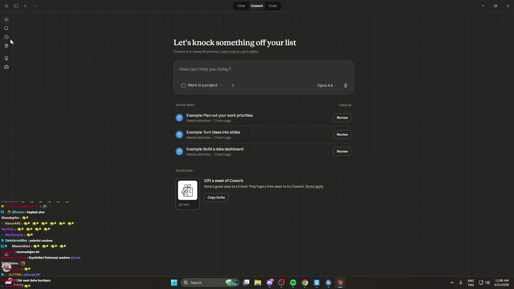Open Task View on the taskbar

coord(246,283)
